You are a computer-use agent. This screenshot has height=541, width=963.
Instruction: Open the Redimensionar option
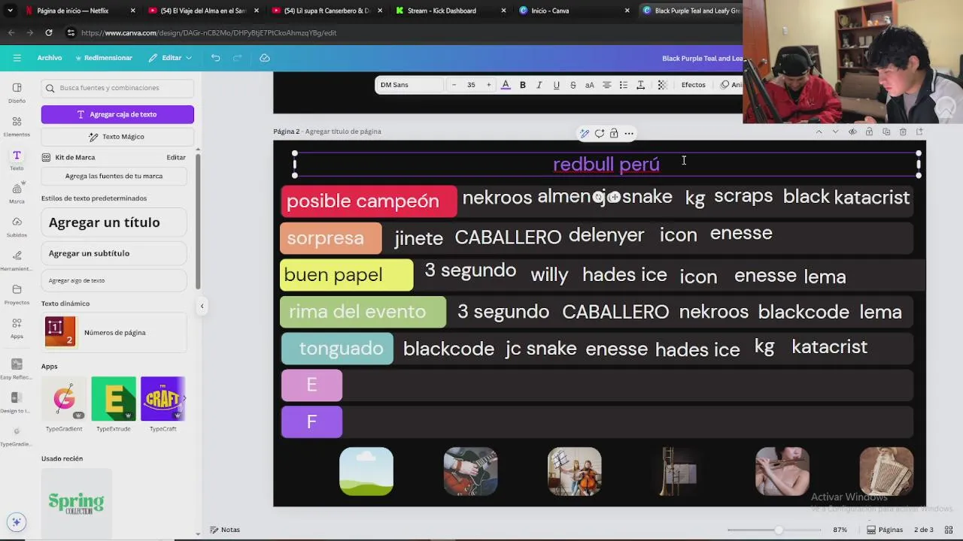point(103,58)
